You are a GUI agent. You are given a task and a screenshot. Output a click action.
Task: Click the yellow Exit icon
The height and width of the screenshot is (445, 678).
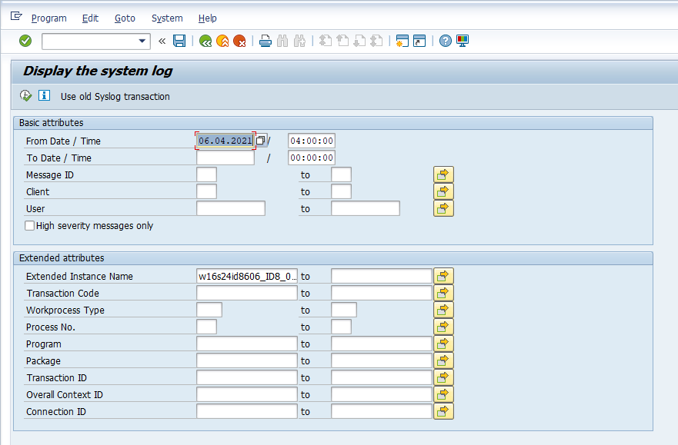point(222,41)
